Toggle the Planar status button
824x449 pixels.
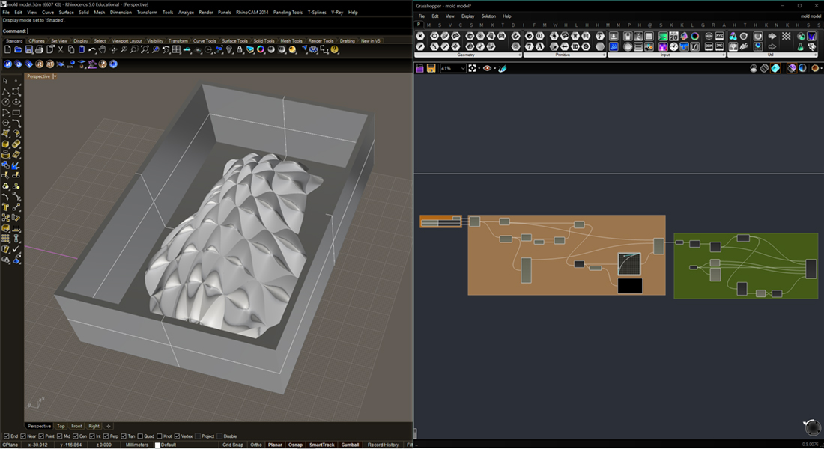(276, 445)
